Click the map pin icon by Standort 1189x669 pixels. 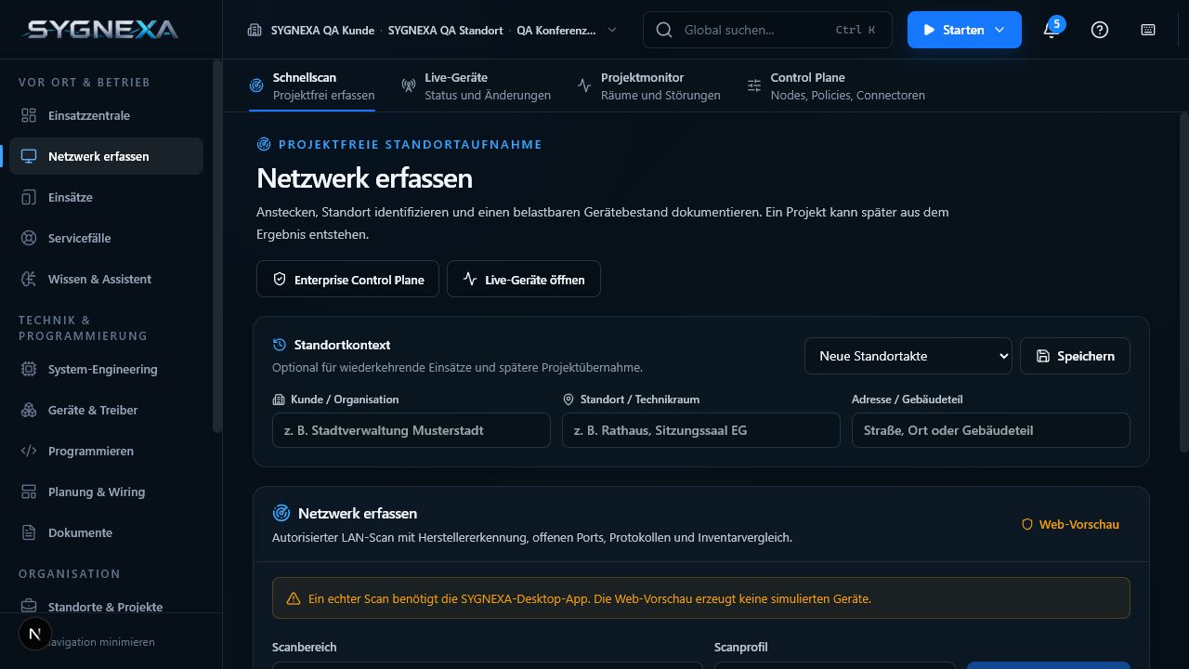click(x=568, y=400)
